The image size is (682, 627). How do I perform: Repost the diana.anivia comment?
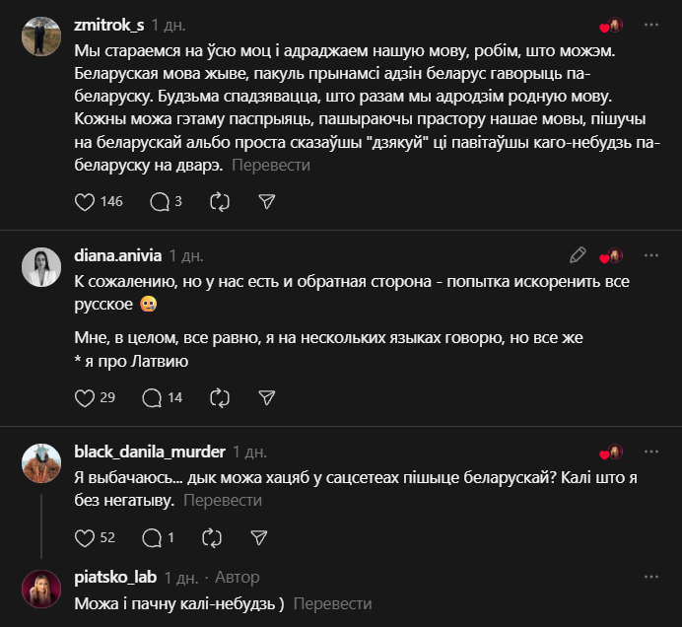pos(220,397)
